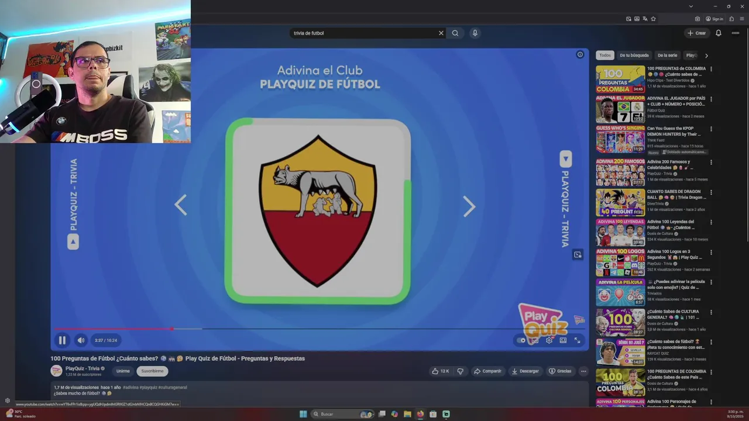The height and width of the screenshot is (421, 749).
Task: Open the PlayQuiz - Trivia channel avatar
Action: (x=56, y=371)
